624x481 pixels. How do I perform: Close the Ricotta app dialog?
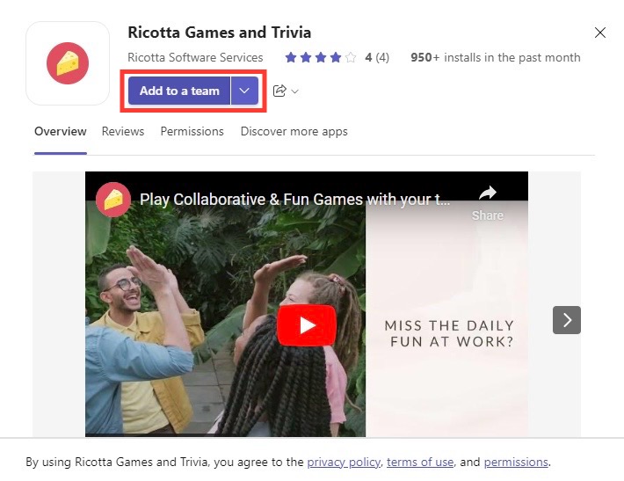599,33
